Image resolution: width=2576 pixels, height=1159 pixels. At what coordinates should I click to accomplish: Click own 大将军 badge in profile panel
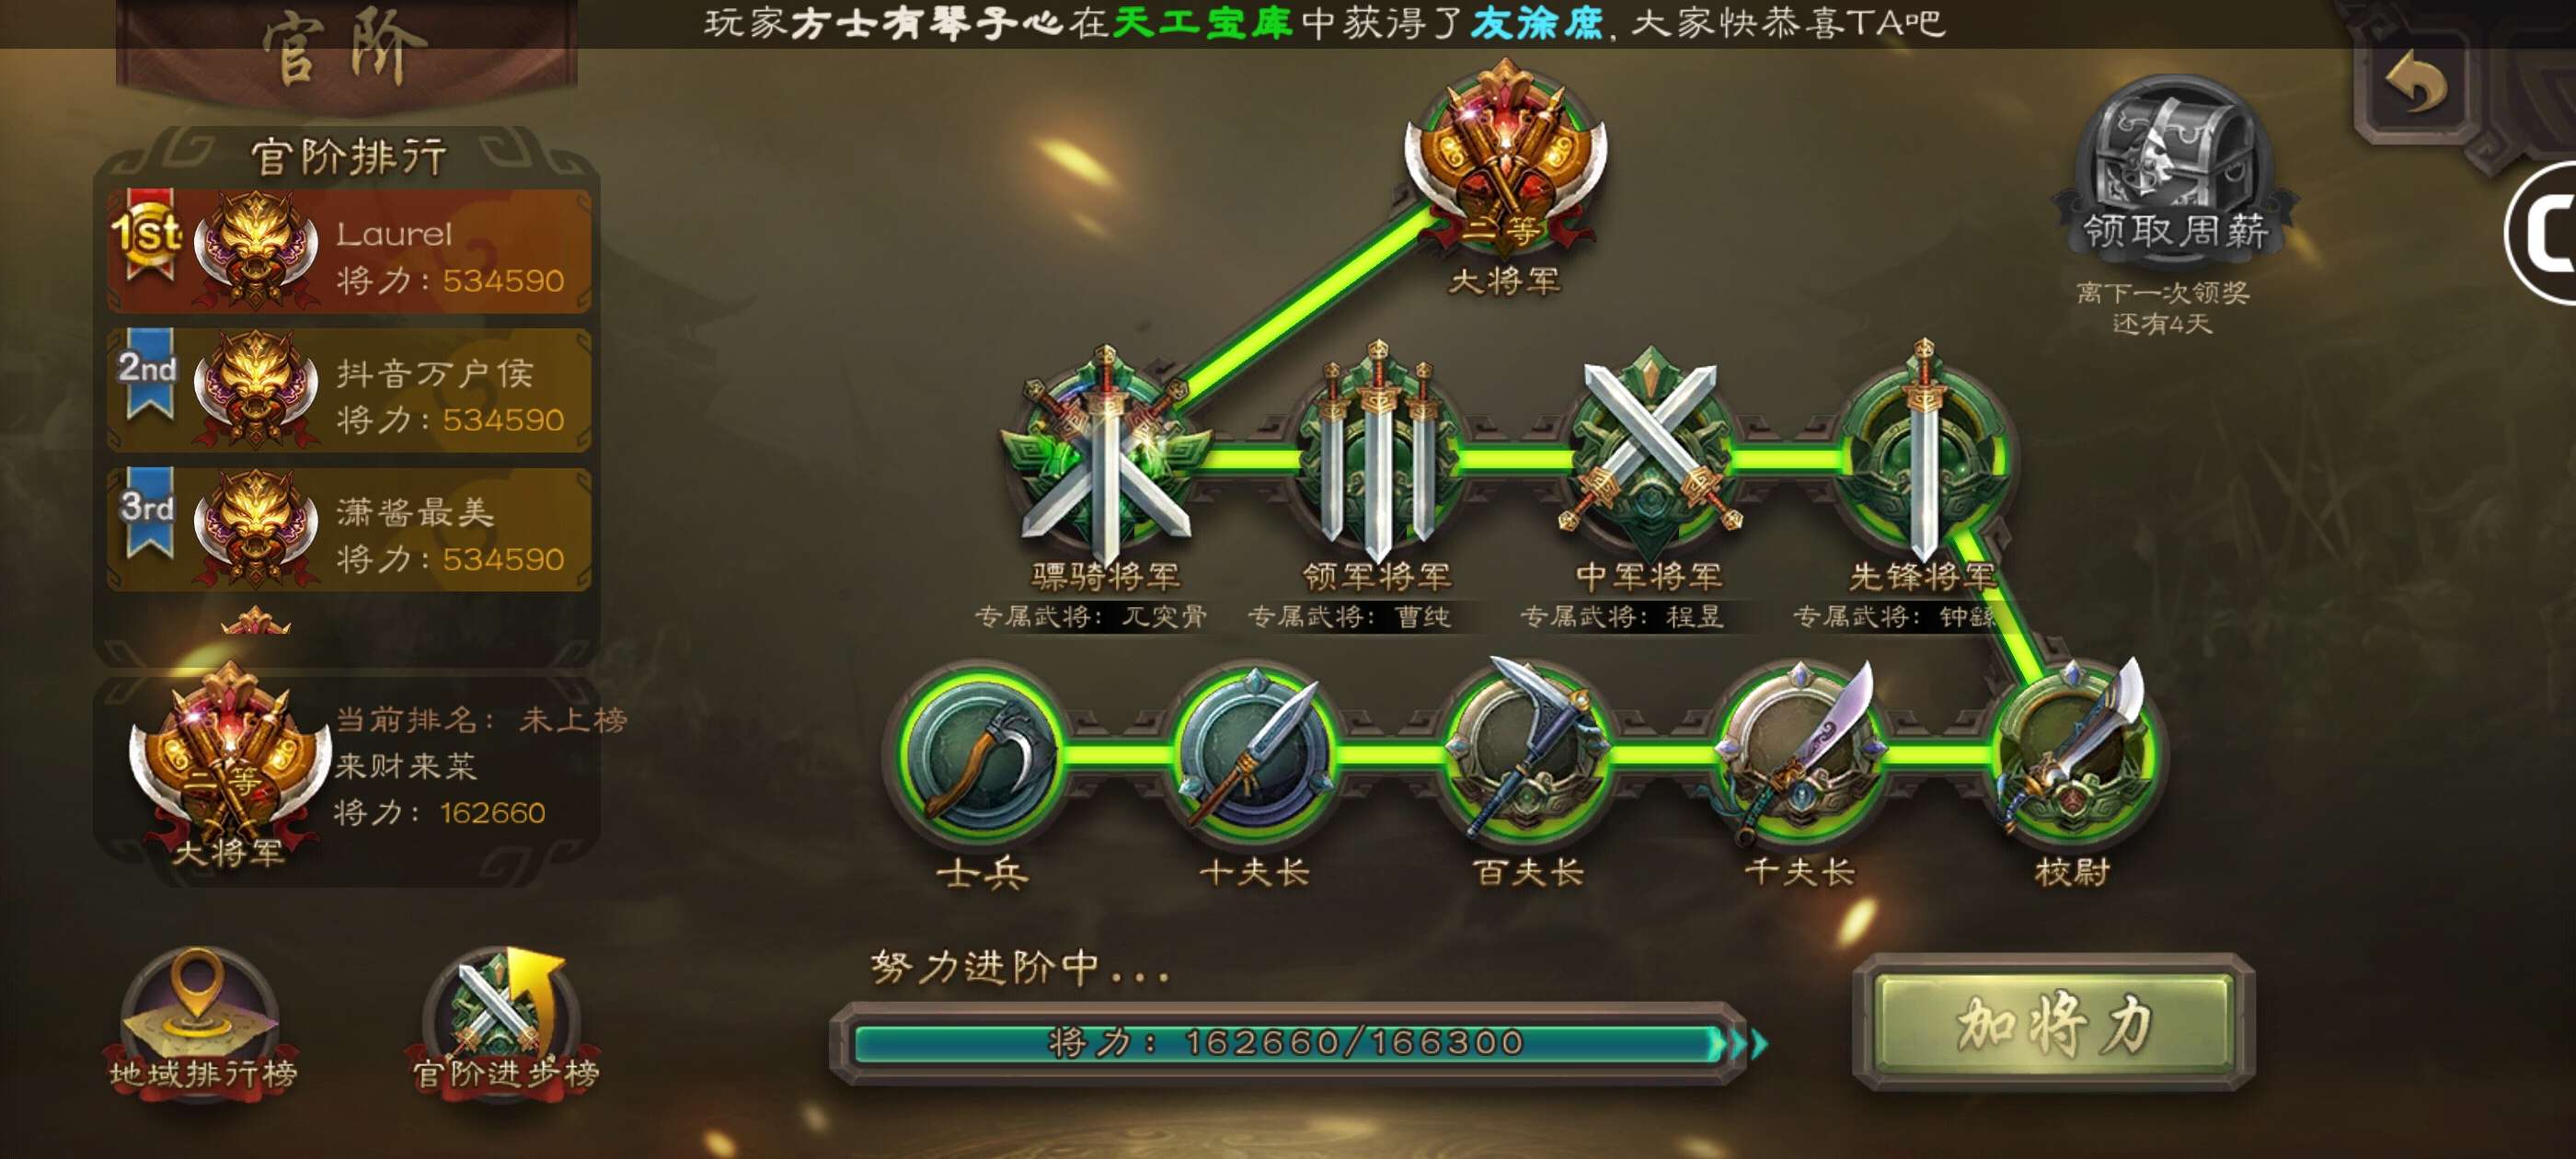click(x=230, y=765)
